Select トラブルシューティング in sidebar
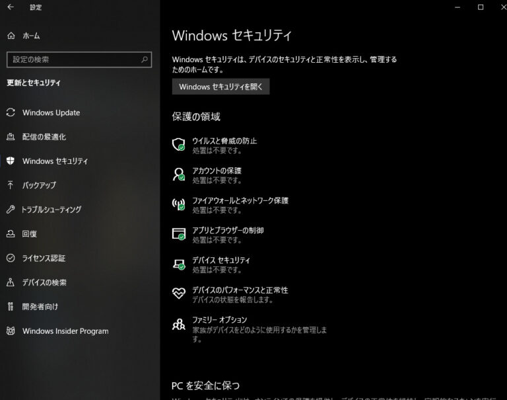This screenshot has width=507, height=400. pos(51,210)
